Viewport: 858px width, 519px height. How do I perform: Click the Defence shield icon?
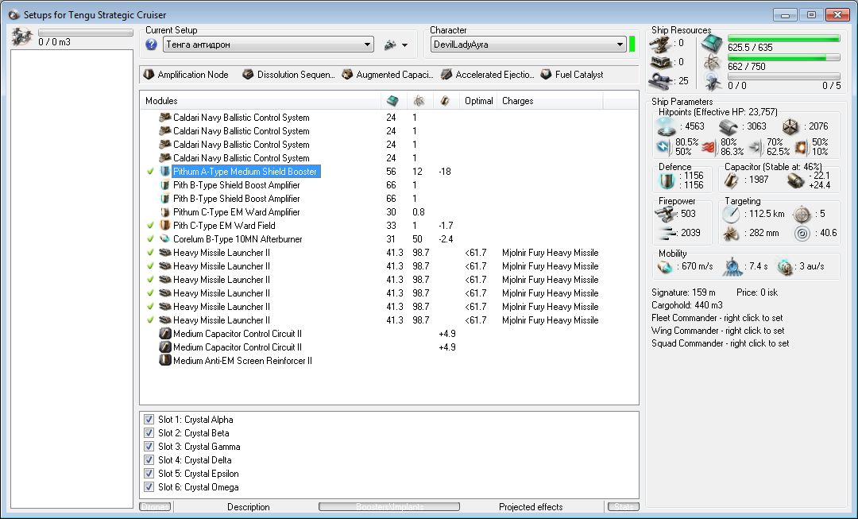tap(667, 180)
